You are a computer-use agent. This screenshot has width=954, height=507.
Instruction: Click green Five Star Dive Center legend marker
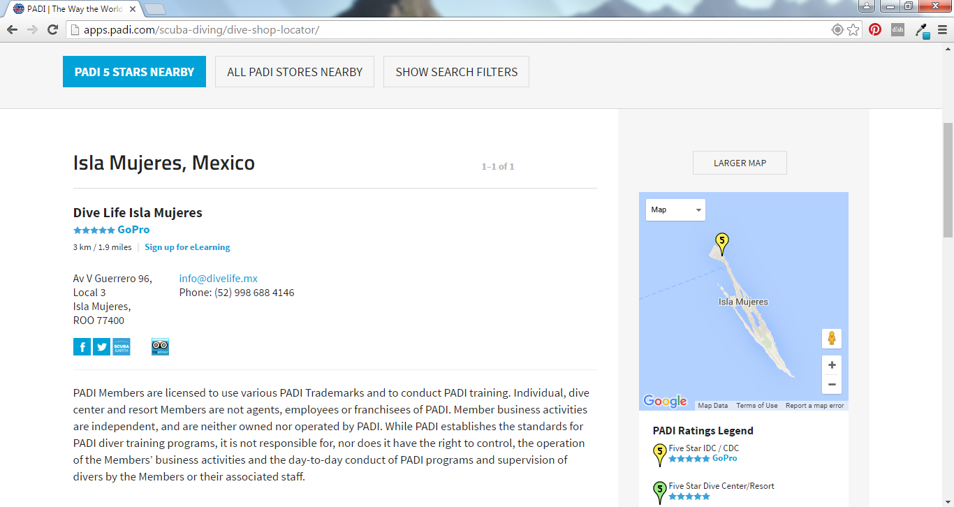click(x=659, y=492)
